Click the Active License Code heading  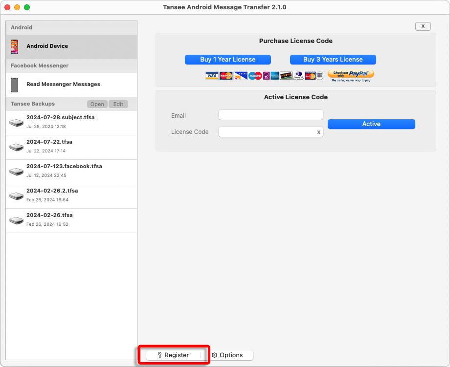pyautogui.click(x=295, y=97)
